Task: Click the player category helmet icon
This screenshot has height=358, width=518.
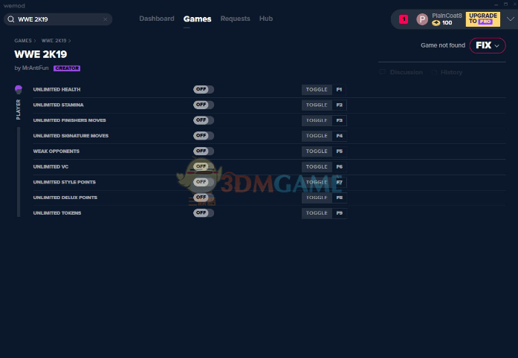Action: (19, 89)
